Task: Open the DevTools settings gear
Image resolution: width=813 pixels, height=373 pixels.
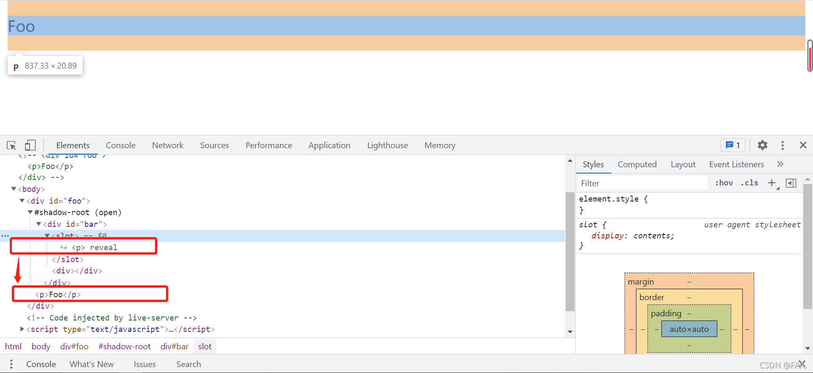Action: pos(762,145)
